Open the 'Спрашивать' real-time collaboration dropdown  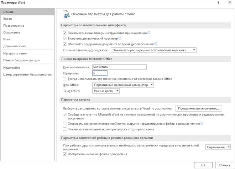click(x=218, y=147)
